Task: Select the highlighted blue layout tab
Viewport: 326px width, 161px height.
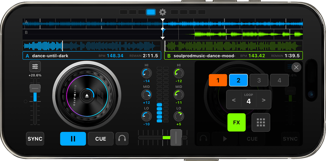Action: tap(151, 12)
